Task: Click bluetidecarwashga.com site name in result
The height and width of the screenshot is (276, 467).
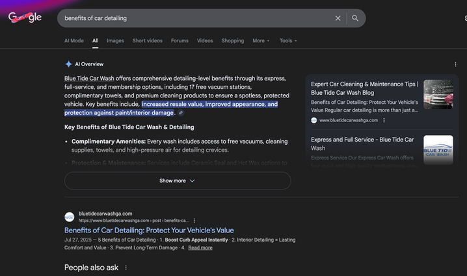Action: point(105,214)
